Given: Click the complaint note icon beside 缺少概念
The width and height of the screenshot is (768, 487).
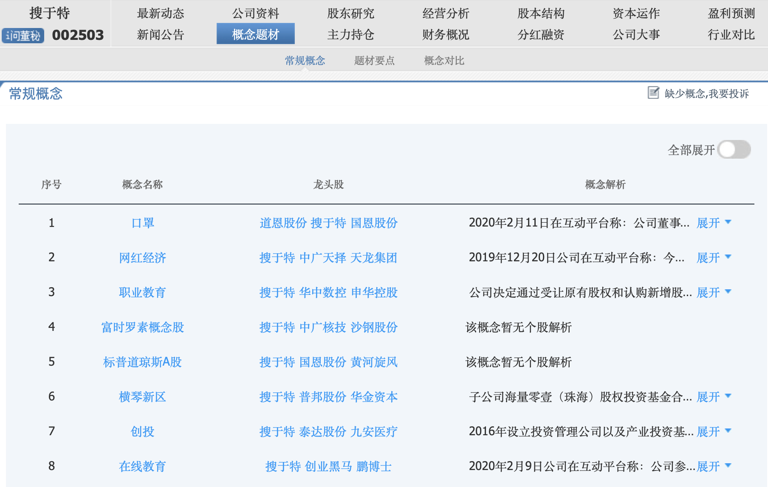Looking at the screenshot, I should click(x=653, y=92).
